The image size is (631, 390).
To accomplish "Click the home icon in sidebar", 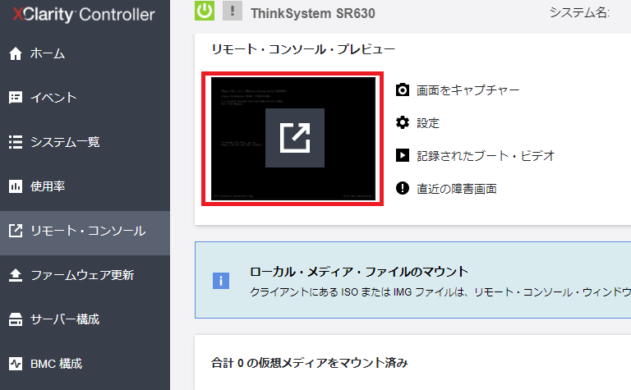I will click(x=16, y=53).
